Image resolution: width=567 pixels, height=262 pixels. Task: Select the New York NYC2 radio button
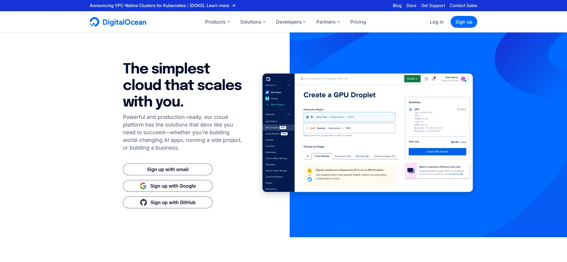pyautogui.click(x=307, y=117)
